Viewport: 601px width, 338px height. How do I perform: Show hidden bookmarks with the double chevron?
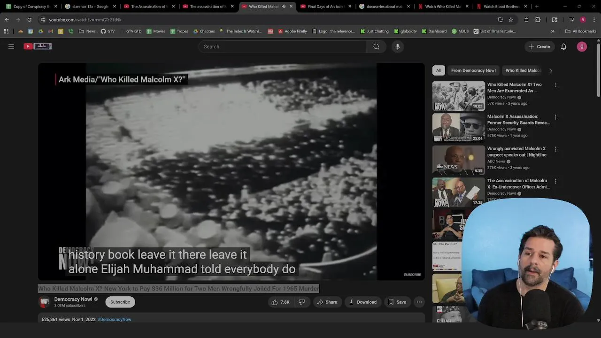point(553,31)
